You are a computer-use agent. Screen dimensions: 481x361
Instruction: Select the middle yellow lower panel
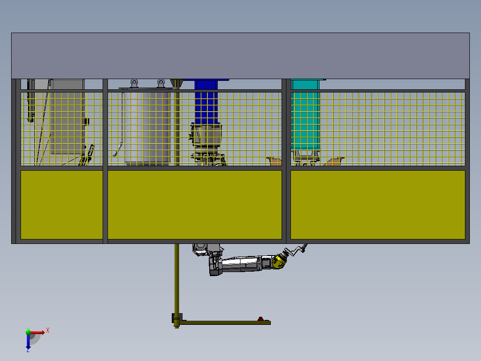(195, 205)
